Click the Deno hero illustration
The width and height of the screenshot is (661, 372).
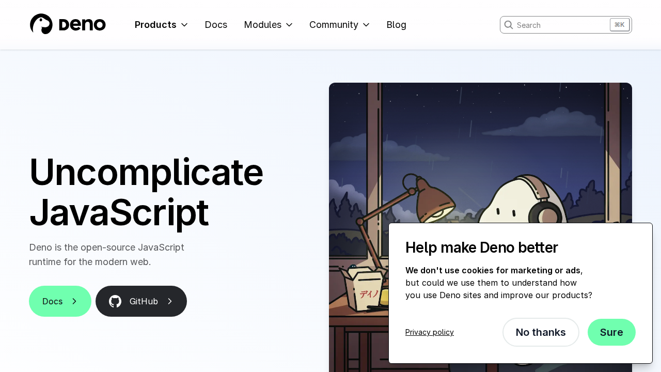point(480,155)
